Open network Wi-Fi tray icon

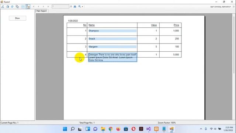coord(211,129)
